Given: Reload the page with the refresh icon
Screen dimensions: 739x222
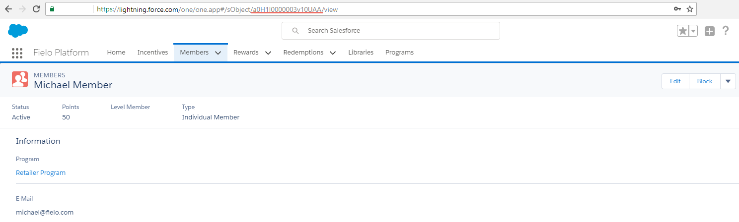Looking at the screenshot, I should pos(36,9).
